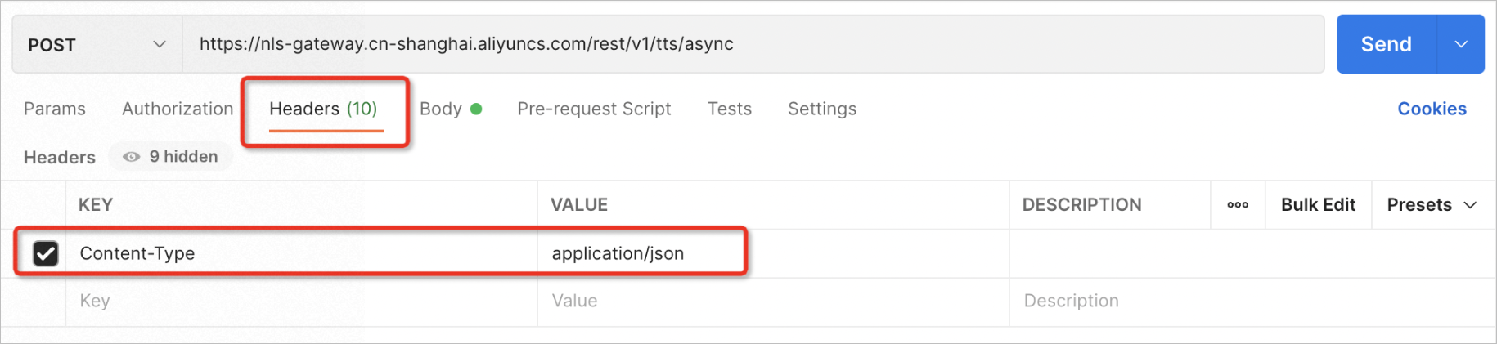Open the request Settings tab
Screen dimensions: 1497x344
pos(822,109)
